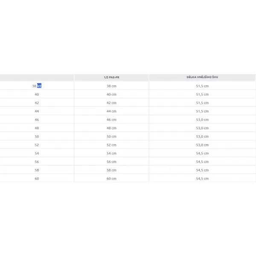
Task: Click the '54 cm' waist cell
Action: [111, 153]
